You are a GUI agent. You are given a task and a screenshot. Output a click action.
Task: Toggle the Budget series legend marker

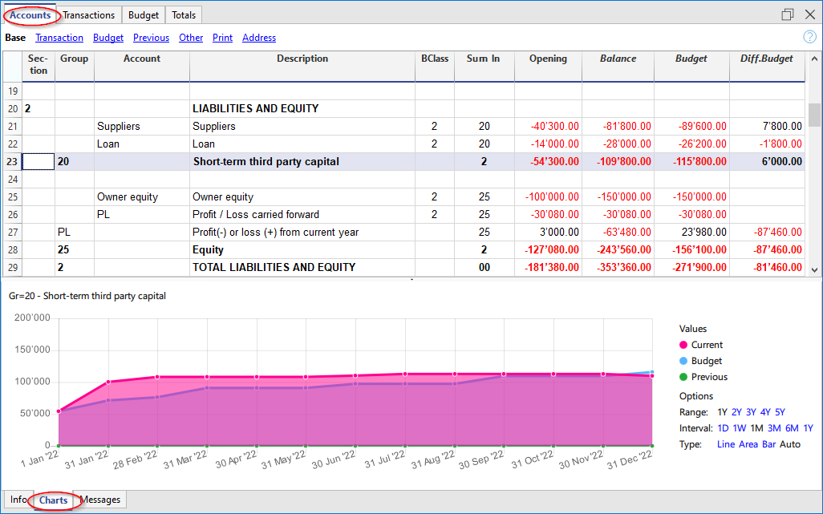(683, 361)
